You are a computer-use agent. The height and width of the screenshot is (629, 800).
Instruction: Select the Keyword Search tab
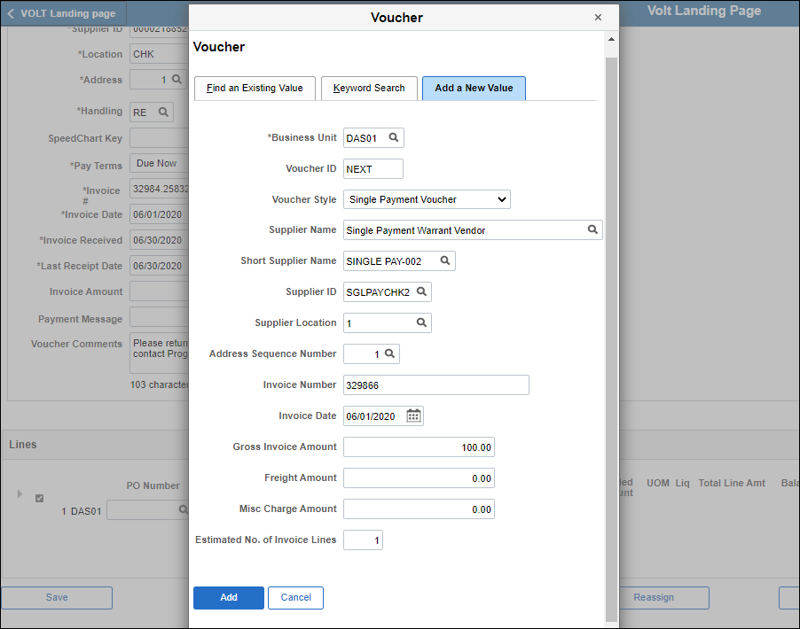tap(369, 89)
